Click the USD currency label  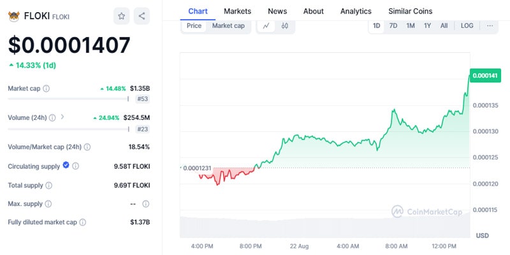pos(482,235)
